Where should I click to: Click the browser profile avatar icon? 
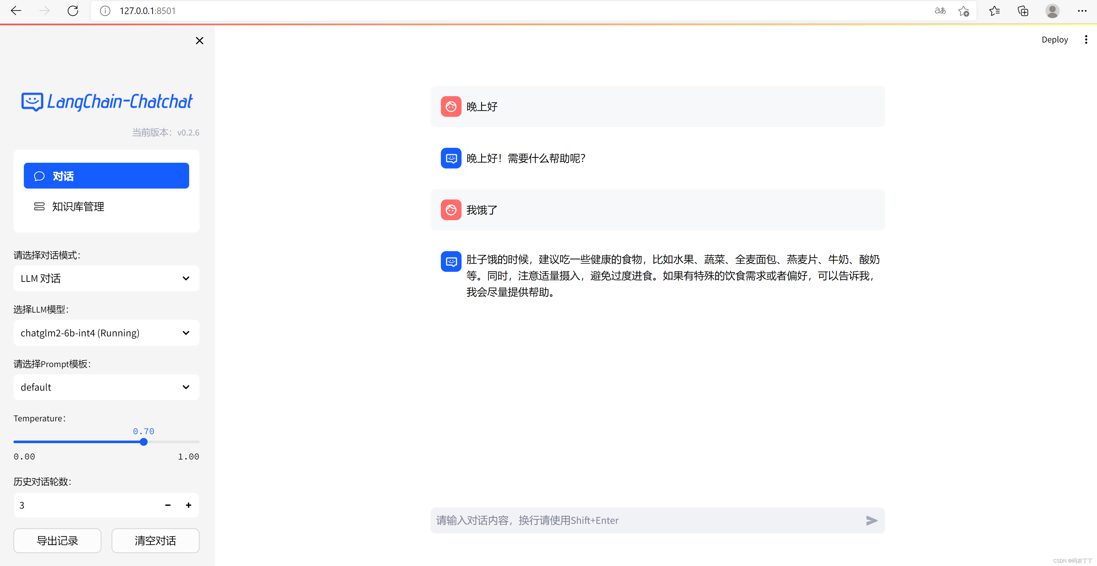pyautogui.click(x=1052, y=11)
